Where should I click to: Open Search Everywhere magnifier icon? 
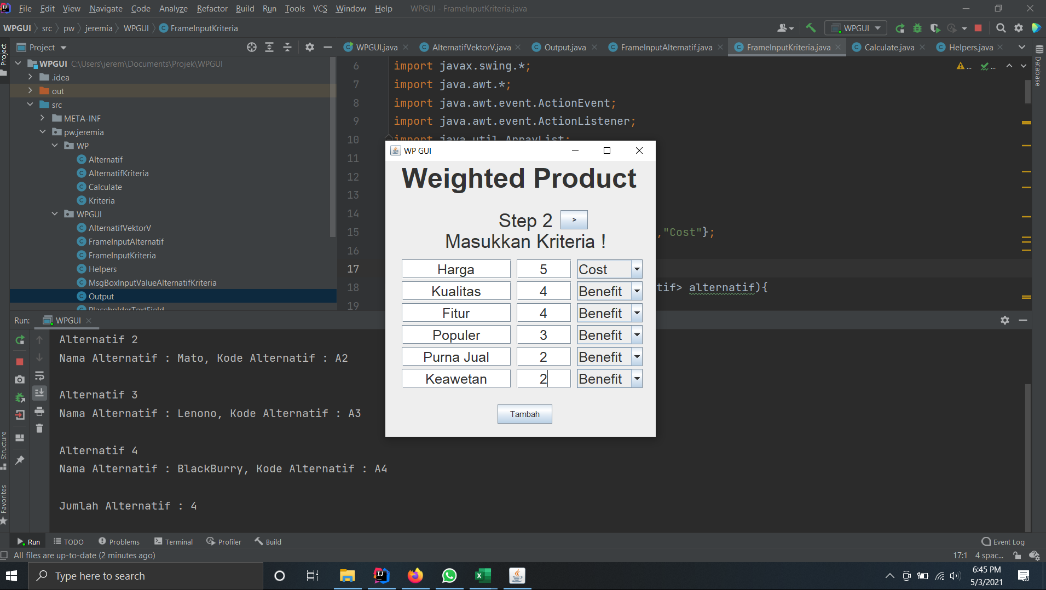point(1001,28)
